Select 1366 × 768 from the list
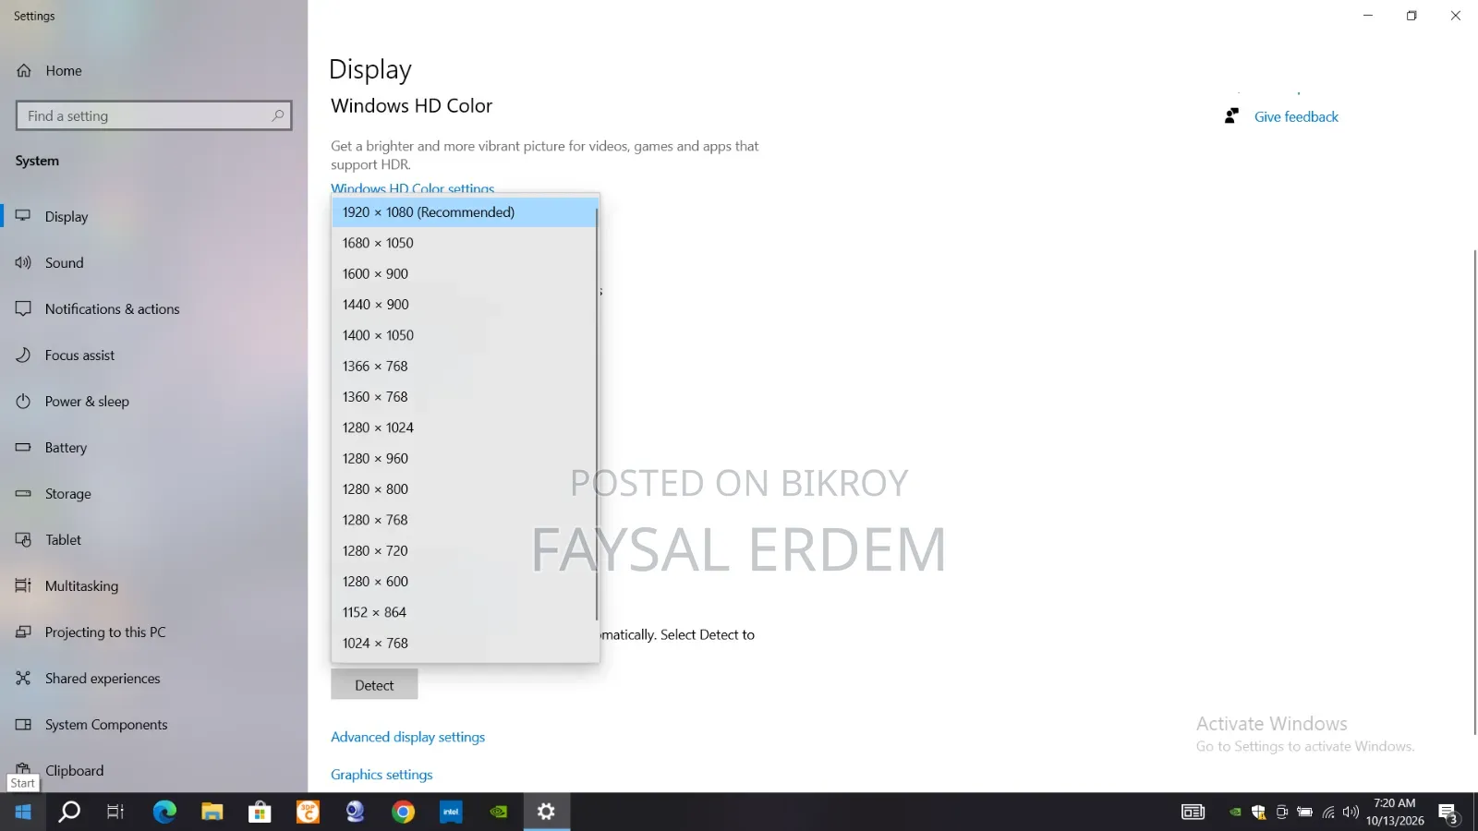The height and width of the screenshot is (831, 1478). [x=464, y=366]
